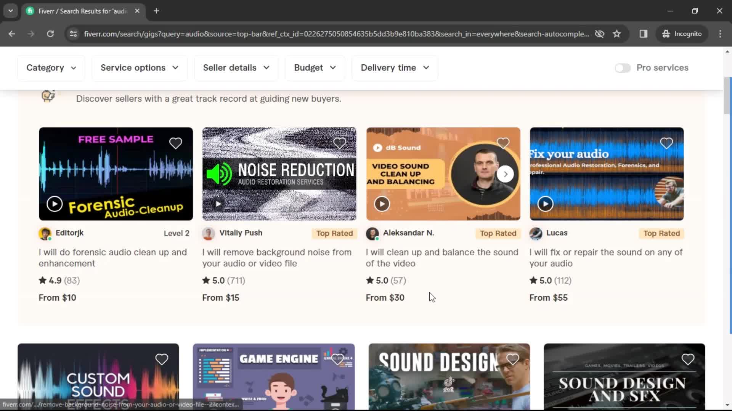The image size is (732, 411).
Task: Open the Incognito profile indicator
Action: coord(682,34)
